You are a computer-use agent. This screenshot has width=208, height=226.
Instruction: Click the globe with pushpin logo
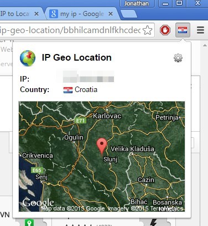tap(28, 58)
